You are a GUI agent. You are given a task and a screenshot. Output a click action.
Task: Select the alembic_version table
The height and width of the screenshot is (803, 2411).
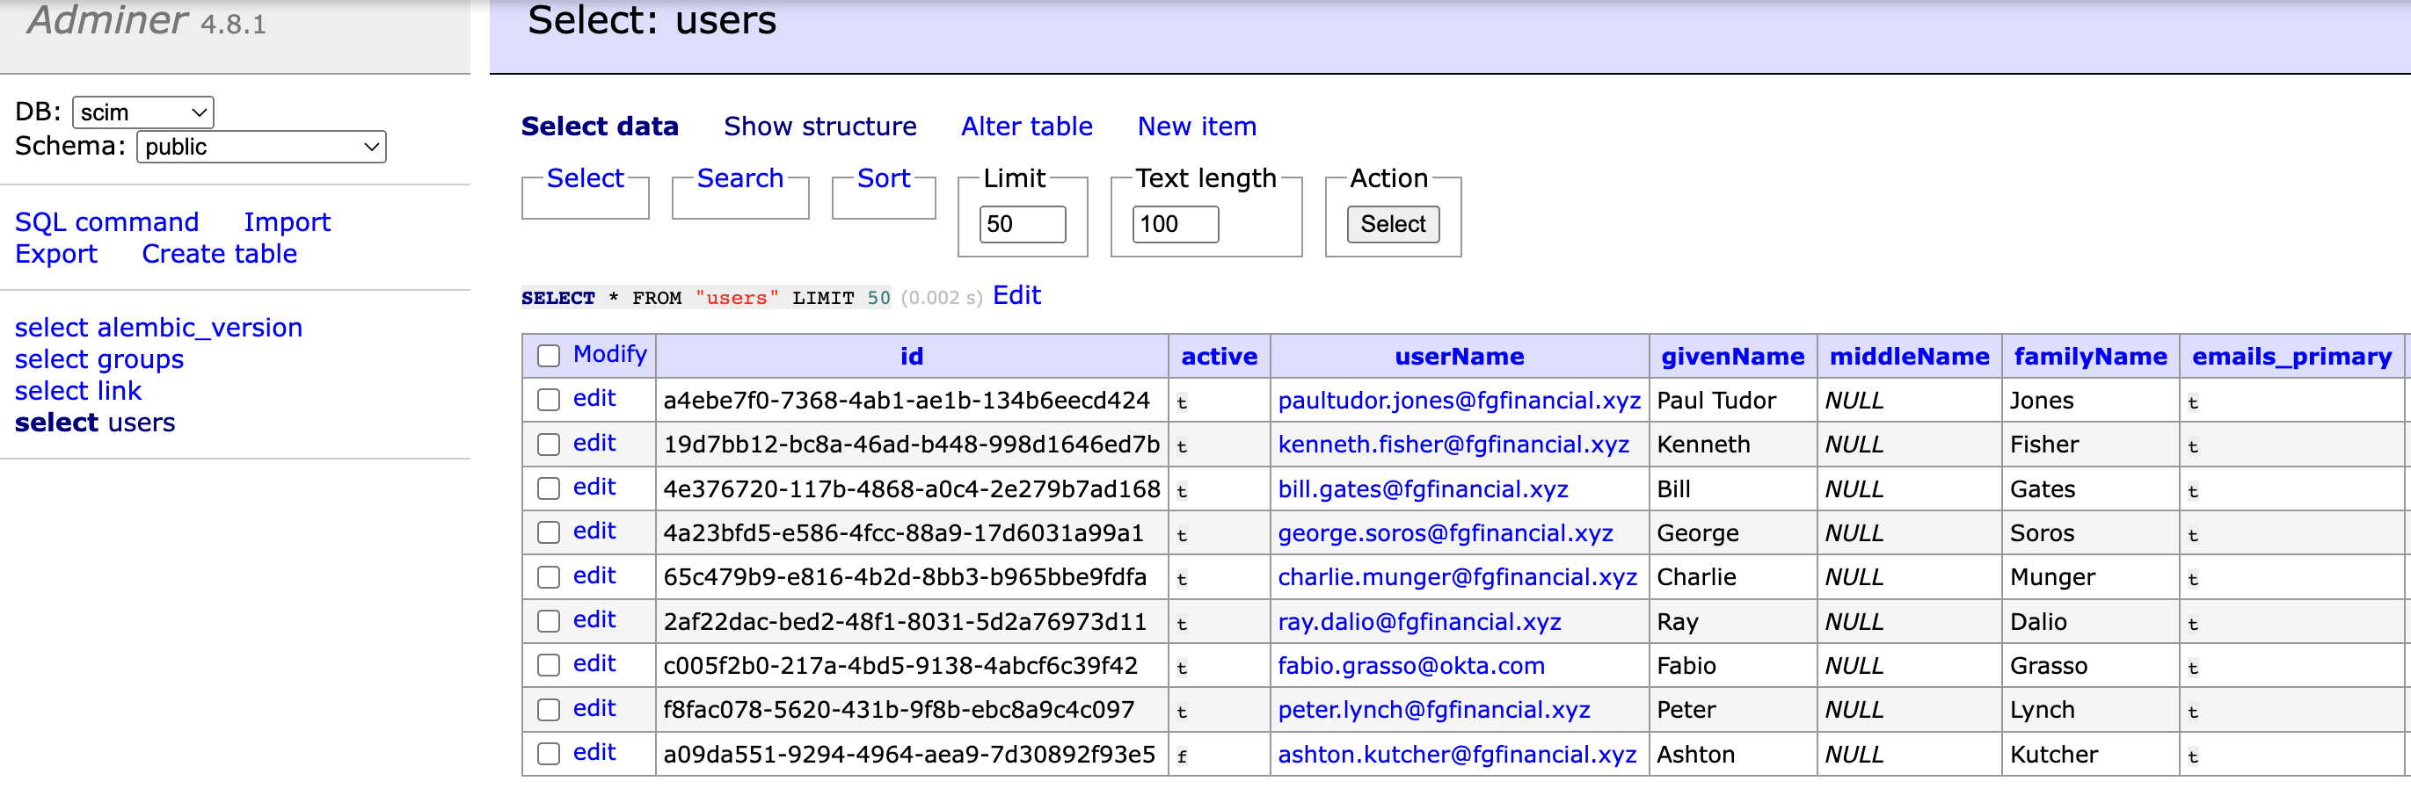coord(157,327)
